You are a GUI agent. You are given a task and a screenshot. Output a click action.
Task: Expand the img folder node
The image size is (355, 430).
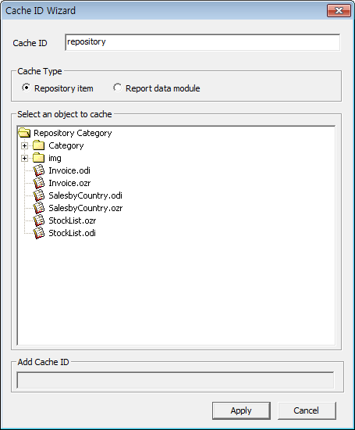24,158
